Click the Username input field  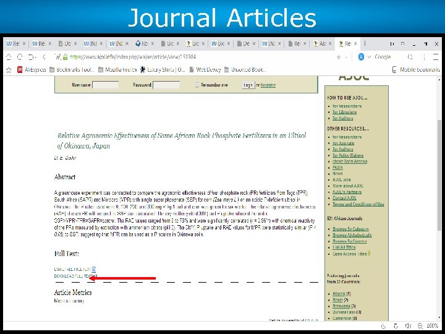click(105, 85)
